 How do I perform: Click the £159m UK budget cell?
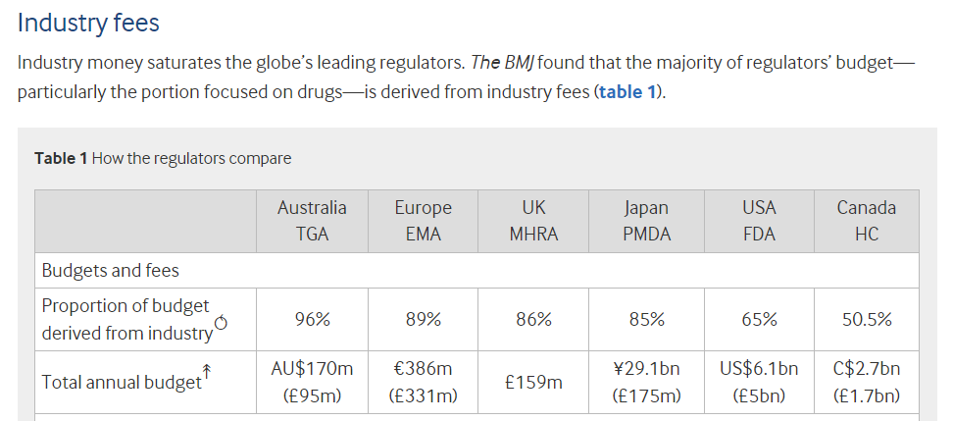pyautogui.click(x=533, y=383)
